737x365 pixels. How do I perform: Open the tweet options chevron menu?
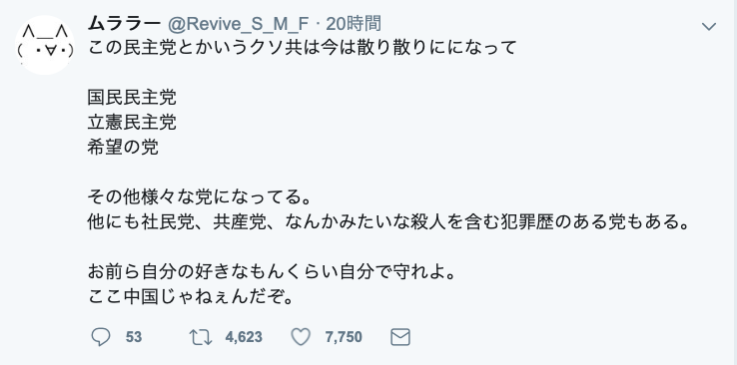point(708,26)
